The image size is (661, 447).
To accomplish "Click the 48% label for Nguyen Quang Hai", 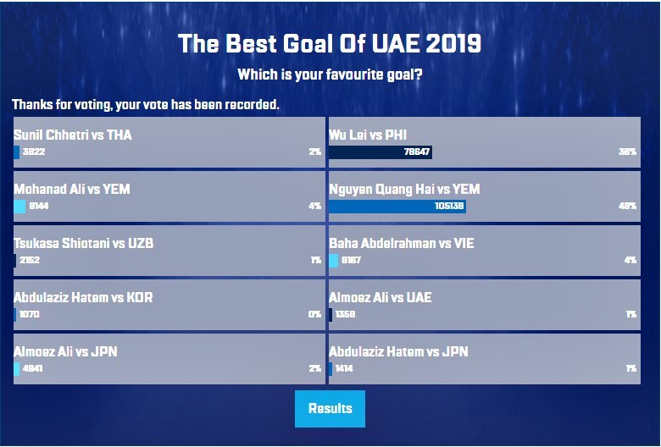I will coord(628,207).
